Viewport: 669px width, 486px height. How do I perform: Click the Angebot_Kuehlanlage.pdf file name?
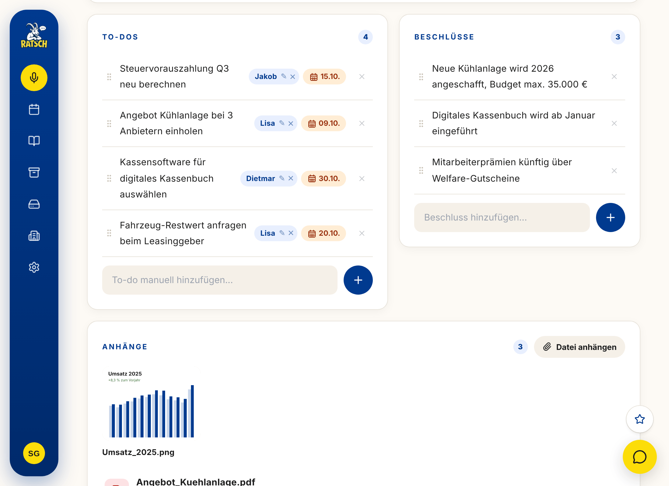point(196,482)
